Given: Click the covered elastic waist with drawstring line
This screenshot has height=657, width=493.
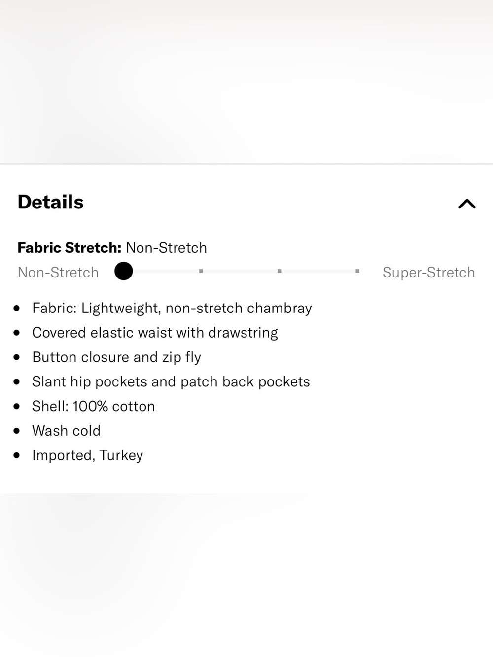Looking at the screenshot, I should 155,333.
